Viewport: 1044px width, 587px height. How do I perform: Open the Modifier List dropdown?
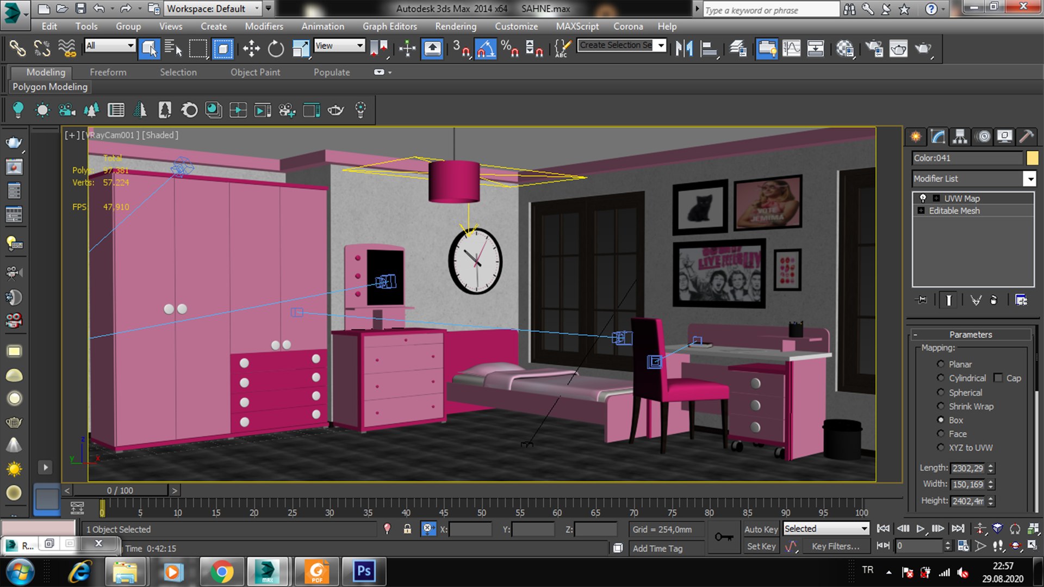974,178
